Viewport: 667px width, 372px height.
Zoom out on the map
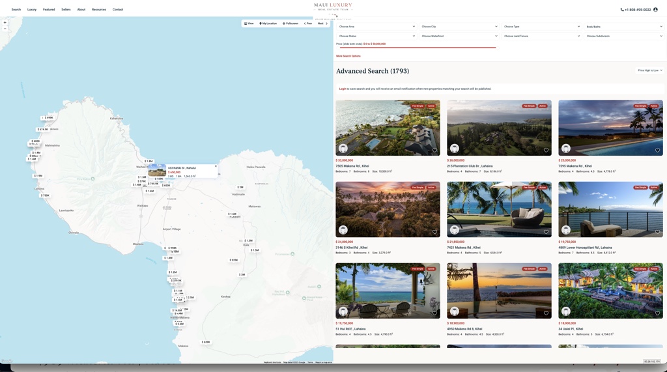pyautogui.click(x=5, y=29)
